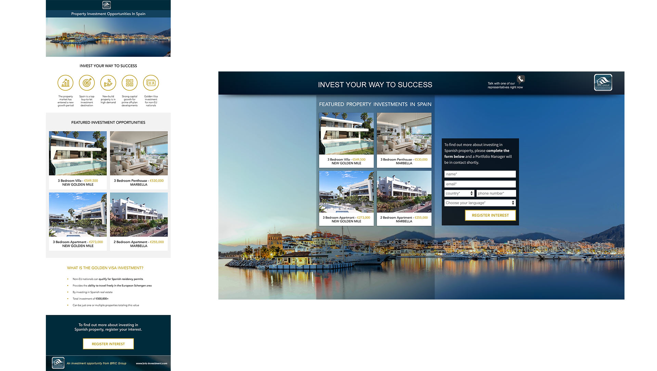
Task: Click the name input field
Action: pos(480,174)
